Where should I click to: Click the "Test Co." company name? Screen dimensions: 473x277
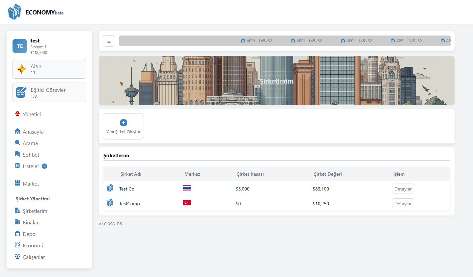click(x=127, y=189)
